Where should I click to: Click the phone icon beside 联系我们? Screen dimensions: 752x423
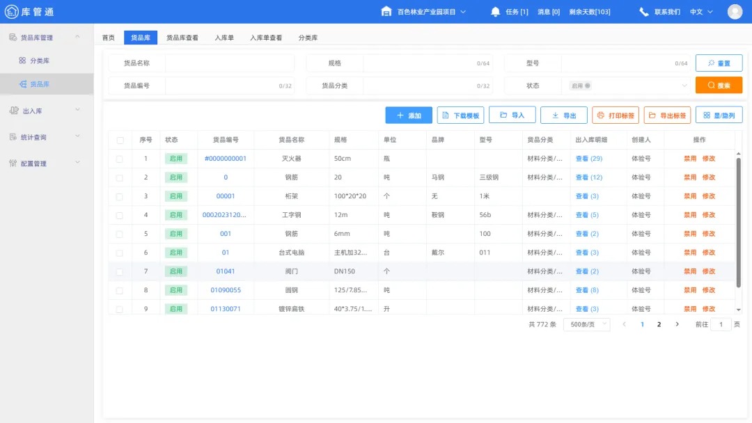643,10
